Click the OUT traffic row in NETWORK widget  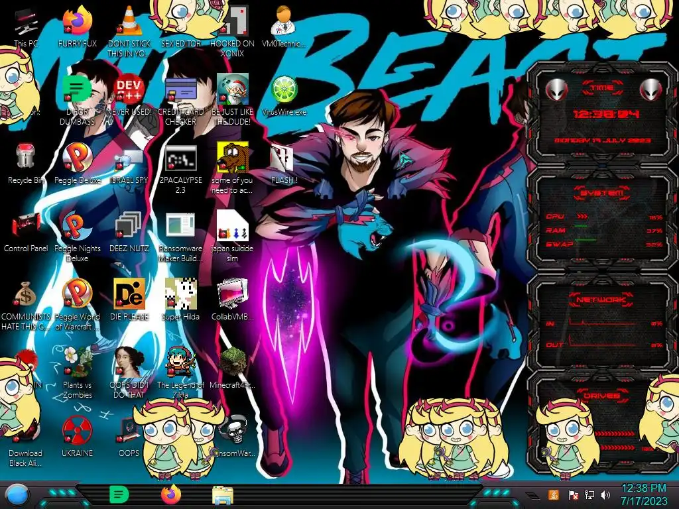point(604,344)
